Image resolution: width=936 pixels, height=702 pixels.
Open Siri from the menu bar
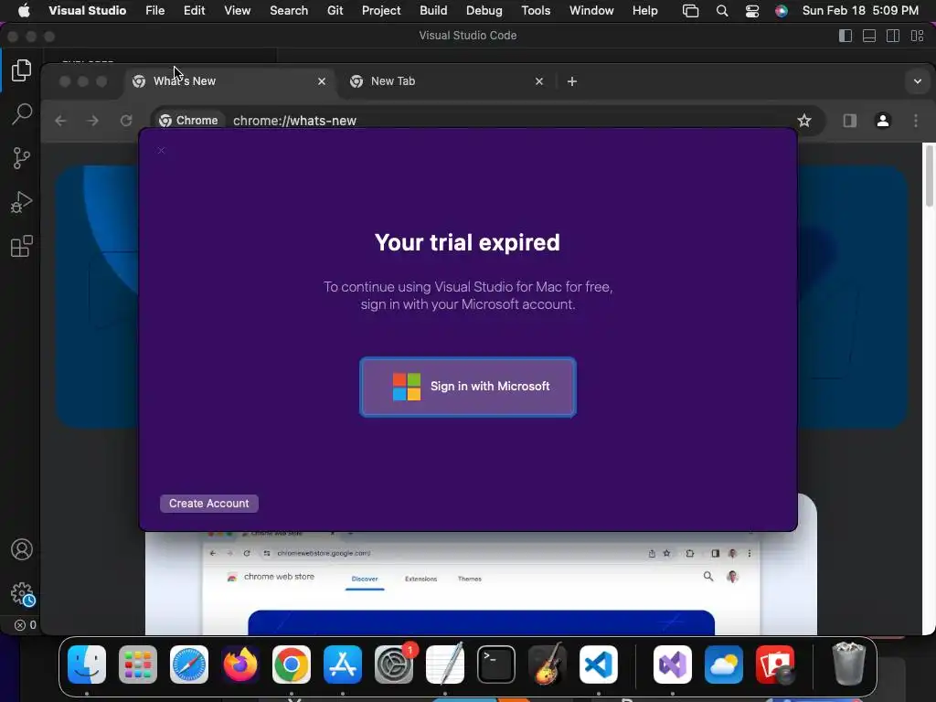782,11
